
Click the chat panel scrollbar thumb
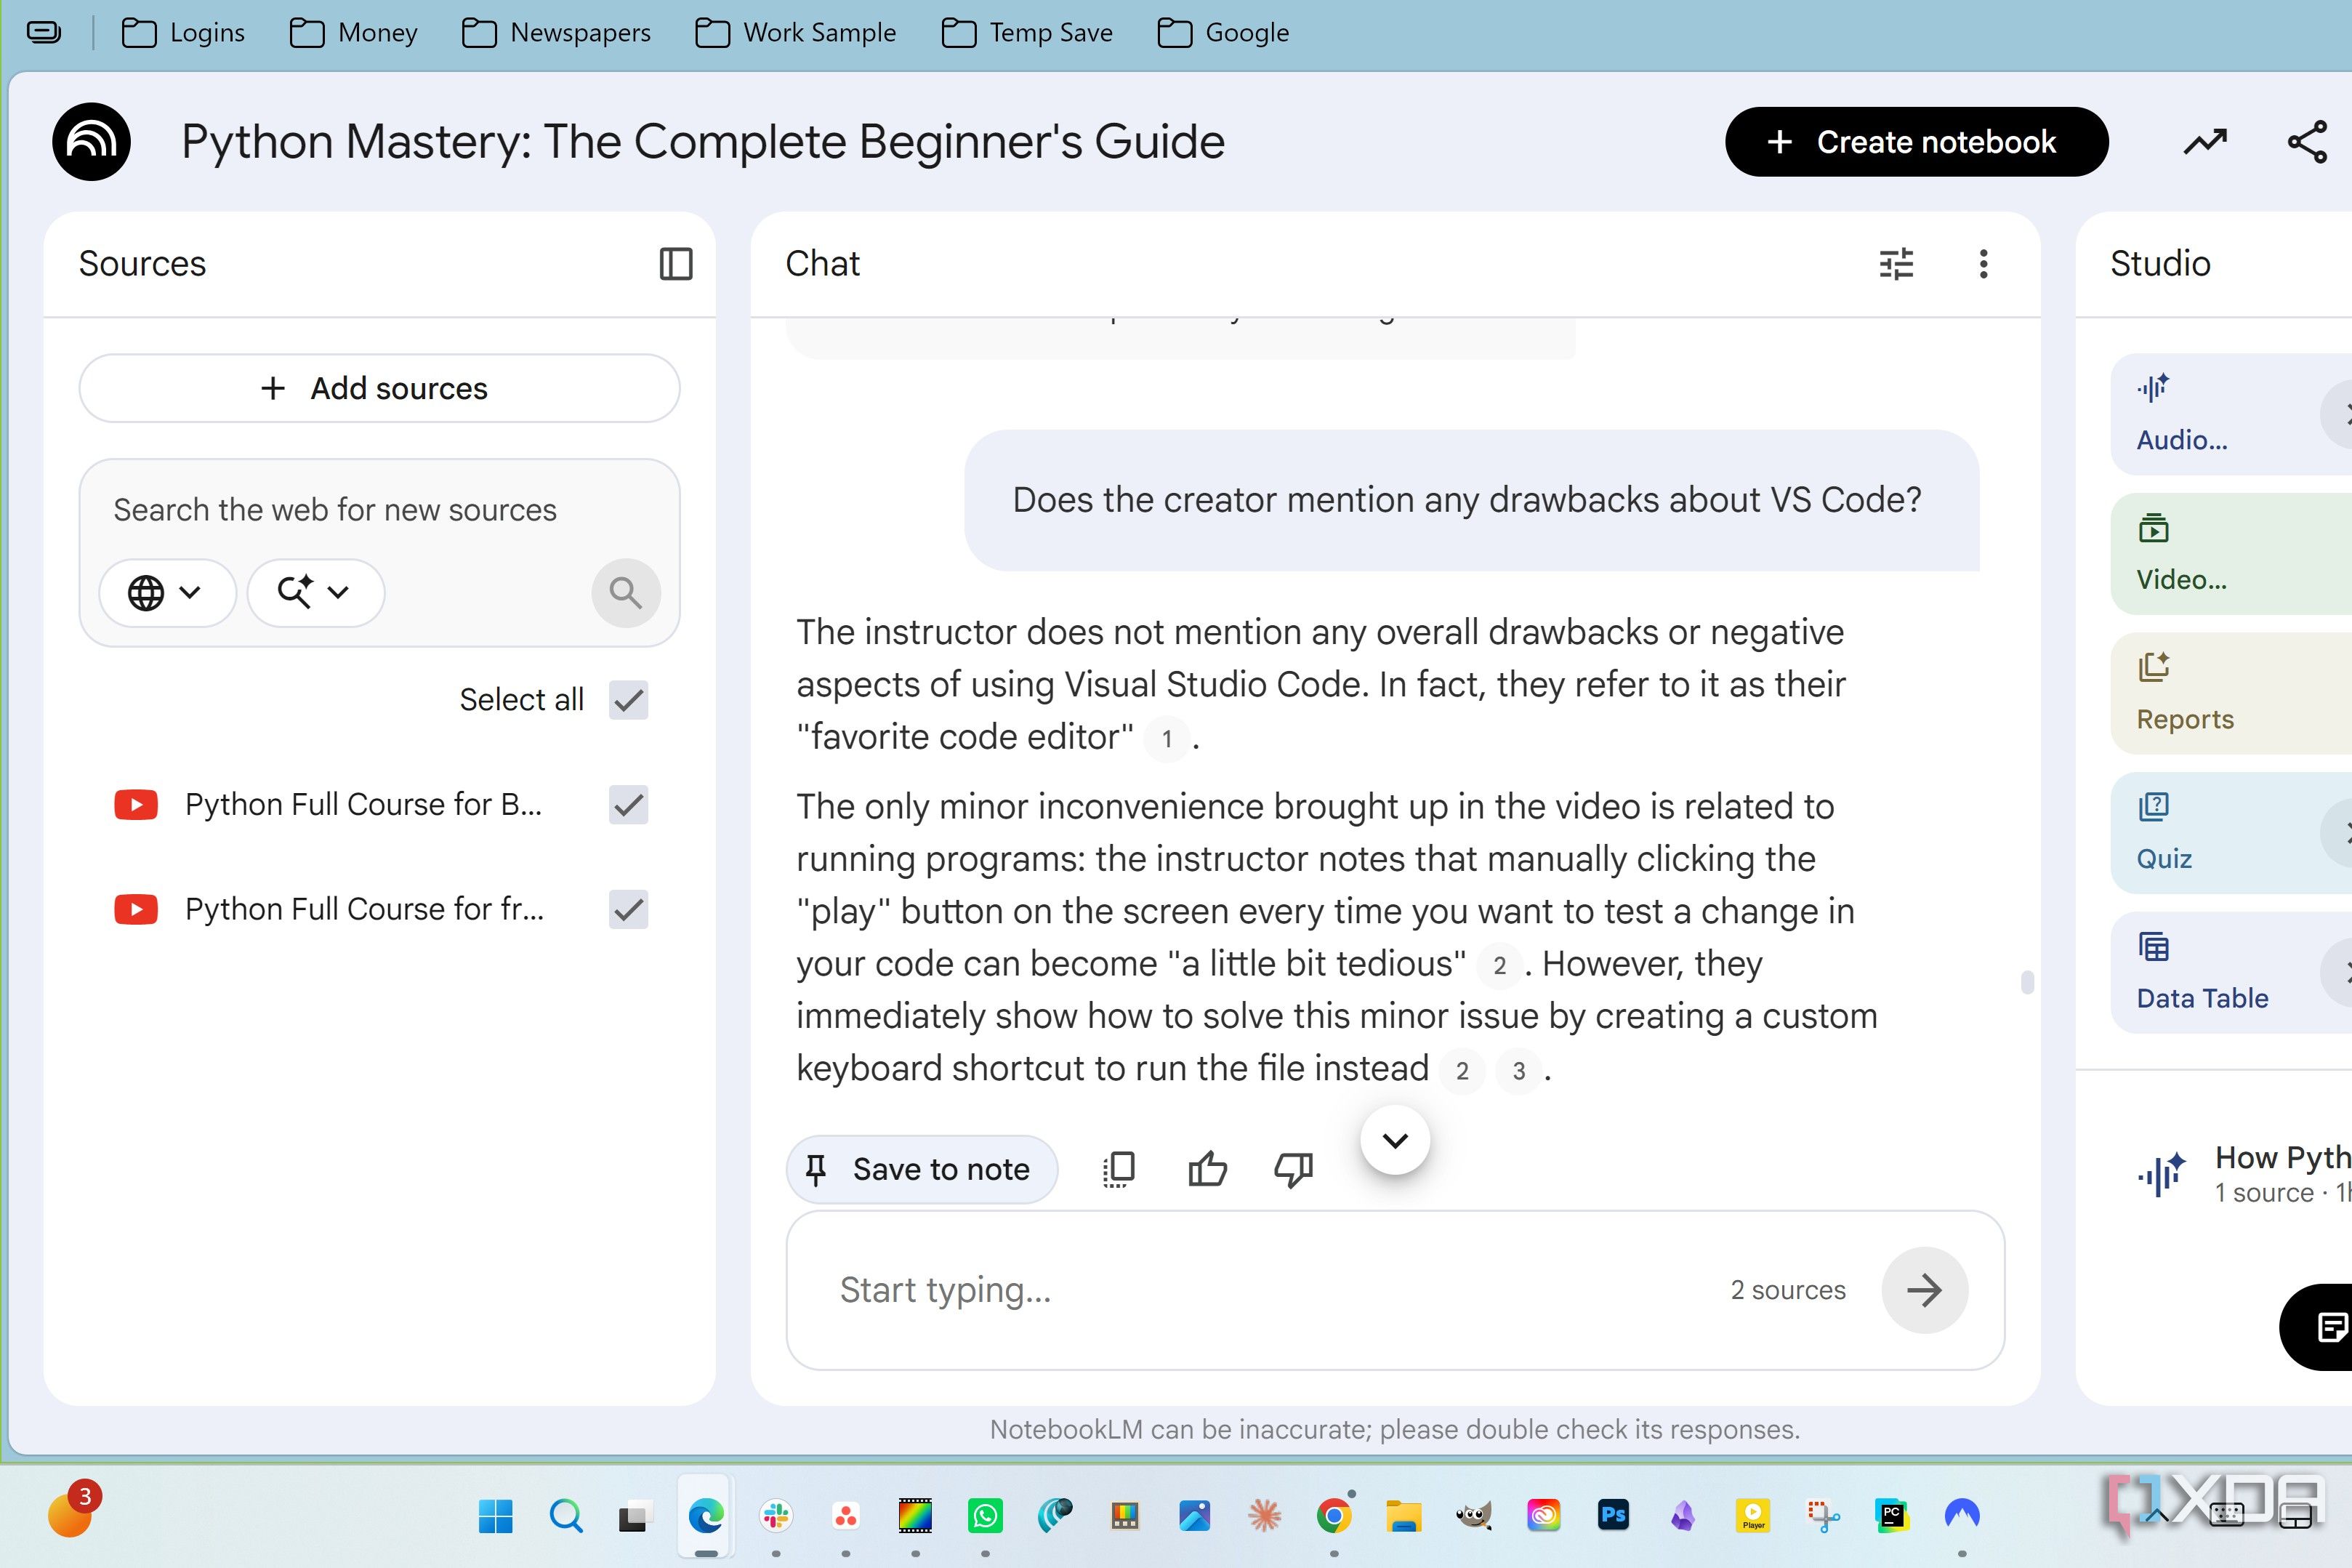click(2027, 983)
